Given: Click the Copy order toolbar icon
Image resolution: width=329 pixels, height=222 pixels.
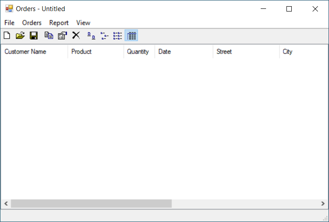Looking at the screenshot, I should (49, 35).
